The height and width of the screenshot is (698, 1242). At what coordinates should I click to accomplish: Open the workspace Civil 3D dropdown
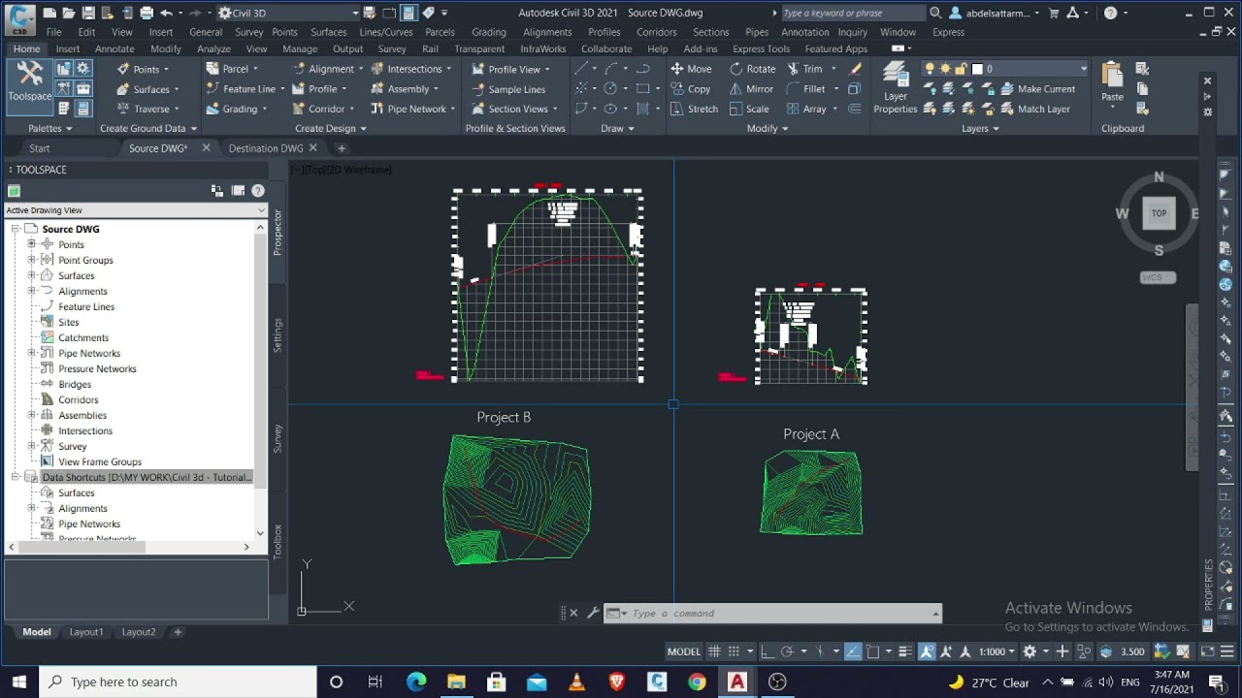287,14
